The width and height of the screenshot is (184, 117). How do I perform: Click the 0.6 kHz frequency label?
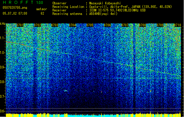[x=3, y=111]
